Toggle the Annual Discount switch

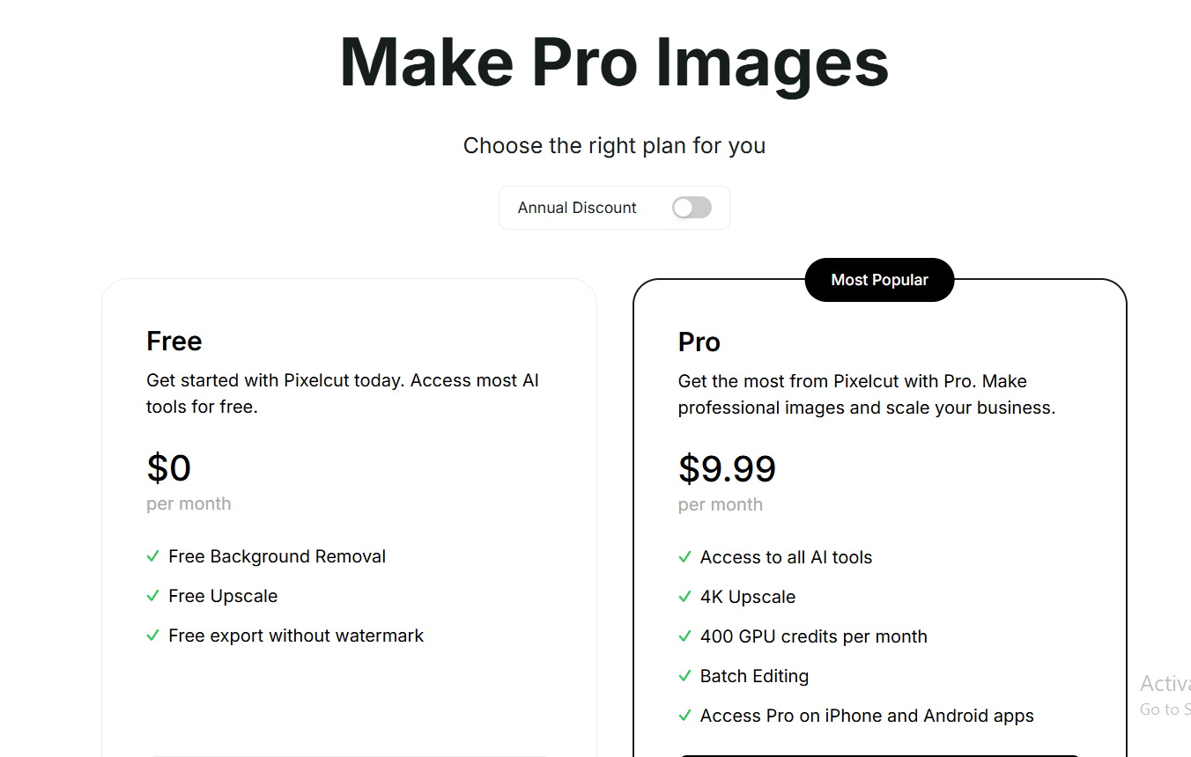pyautogui.click(x=692, y=208)
